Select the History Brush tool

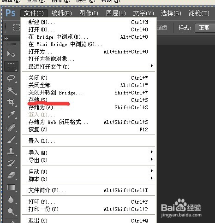pyautogui.click(x=11, y=163)
